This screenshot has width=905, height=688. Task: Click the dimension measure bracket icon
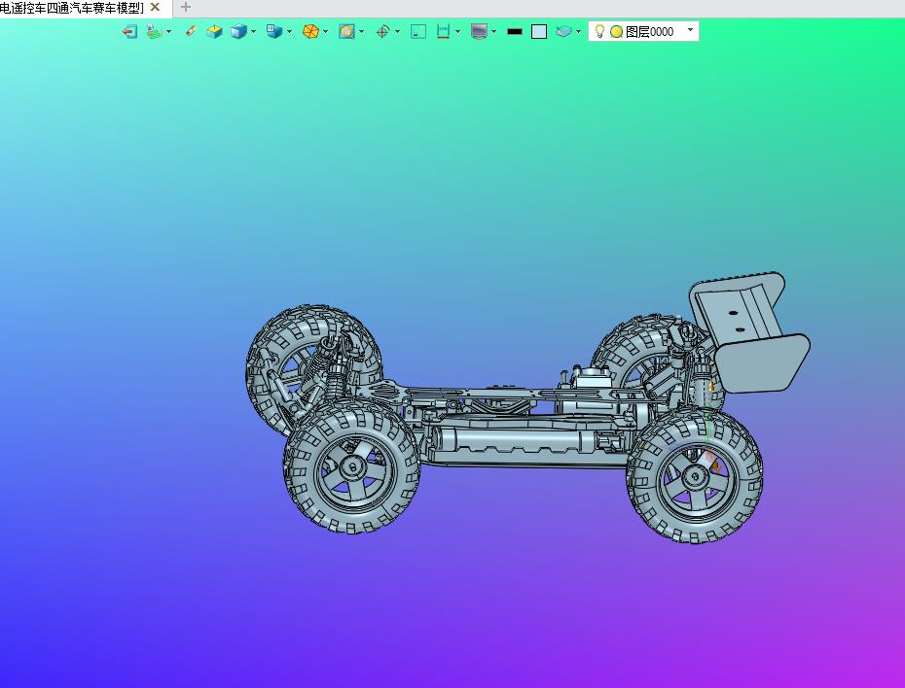pyautogui.click(x=443, y=32)
